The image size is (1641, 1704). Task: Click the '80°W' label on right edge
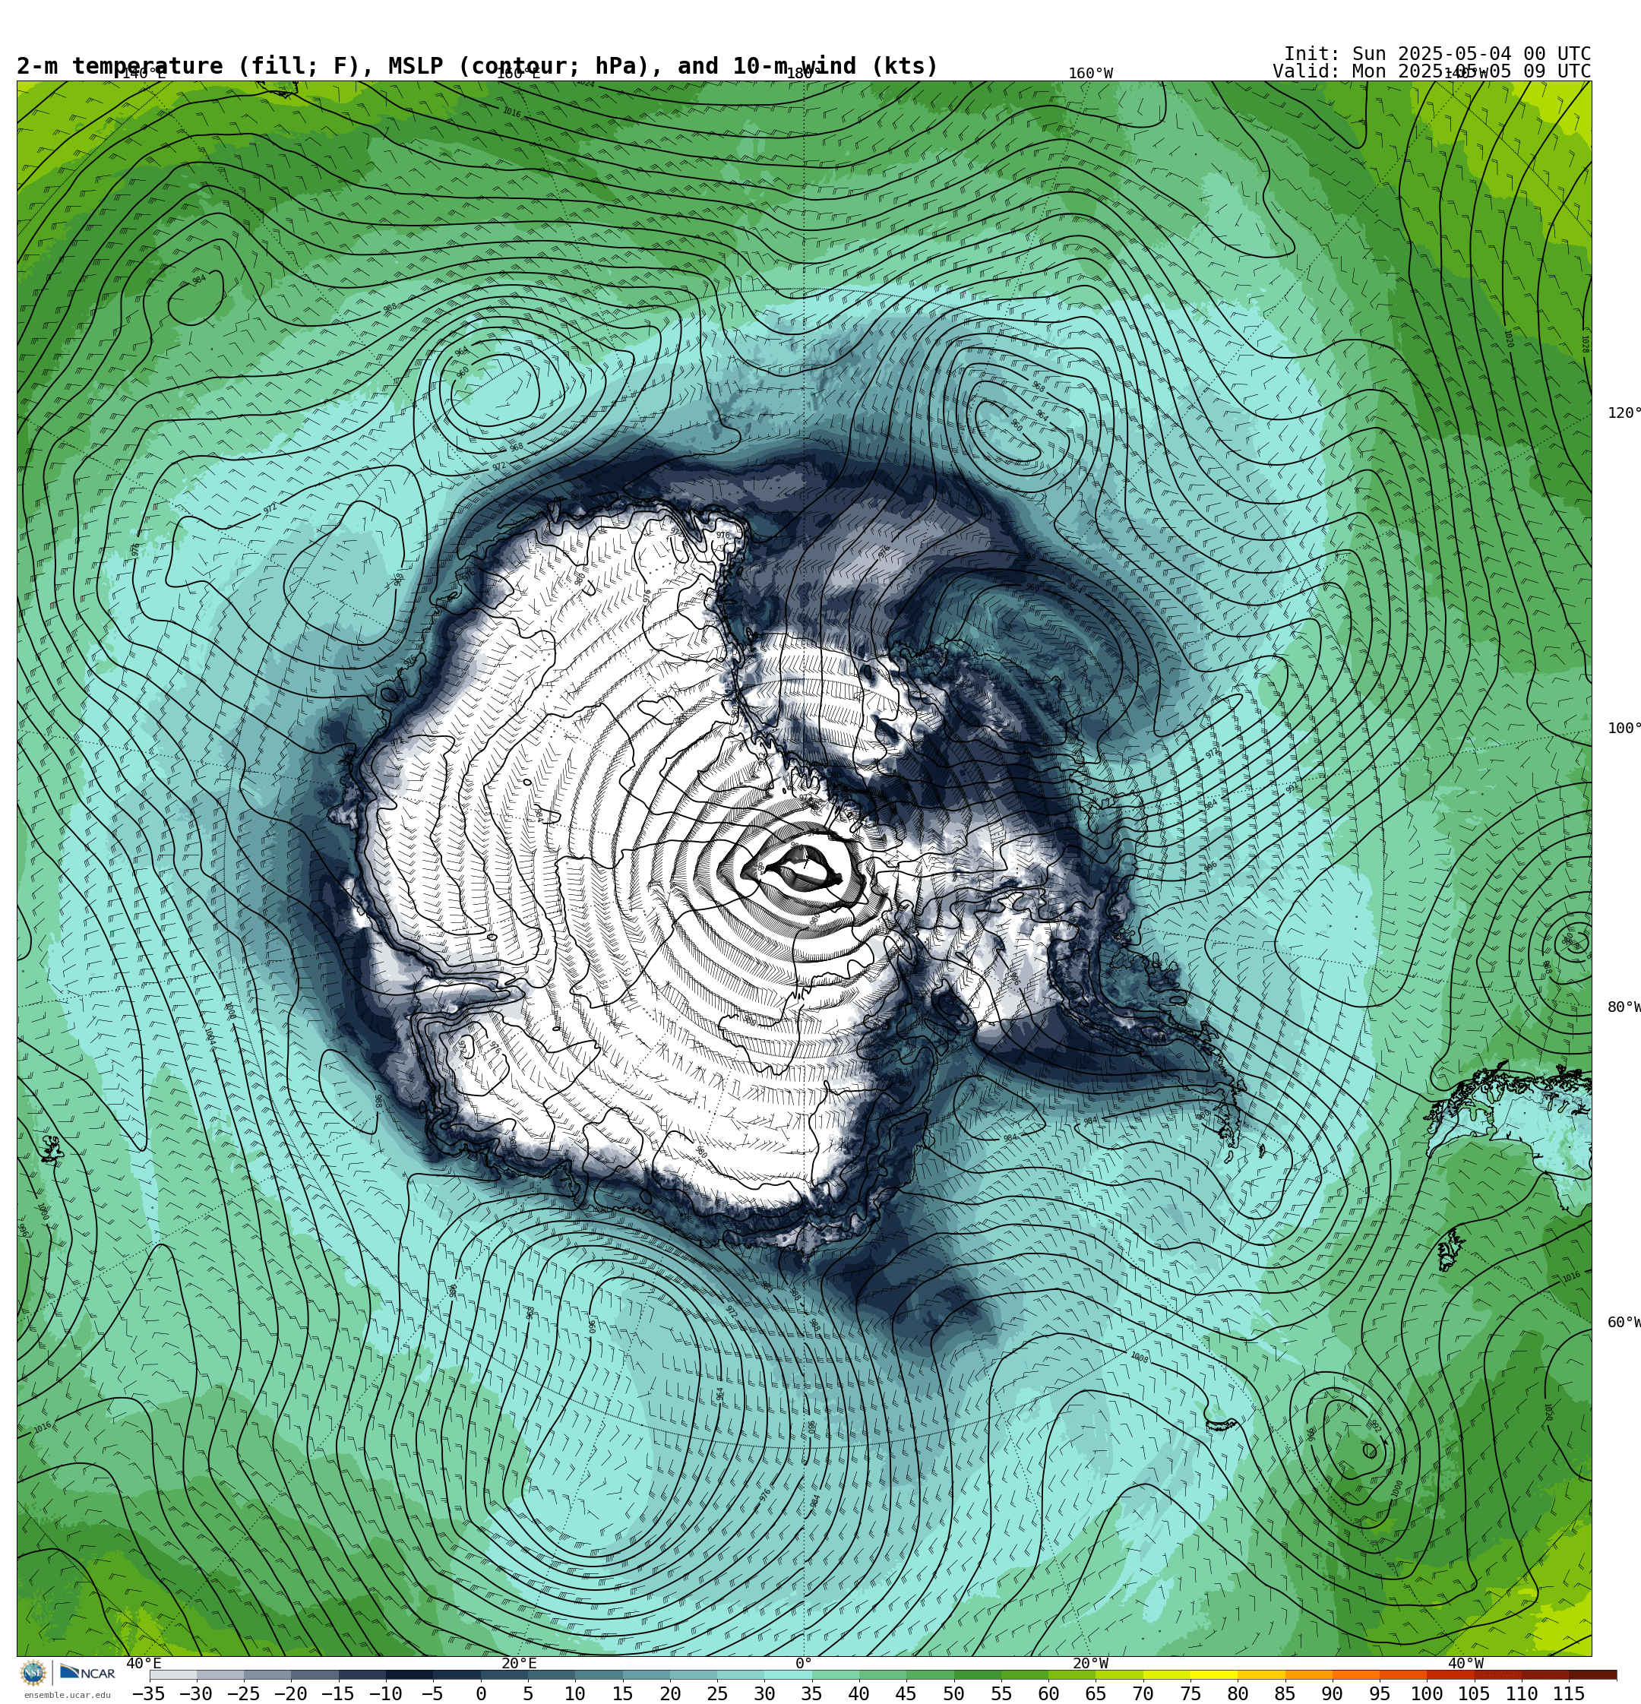click(1623, 1007)
